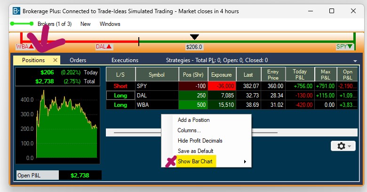This screenshot has width=367, height=192.
Task: Open the New menu
Action: [x=86, y=24]
